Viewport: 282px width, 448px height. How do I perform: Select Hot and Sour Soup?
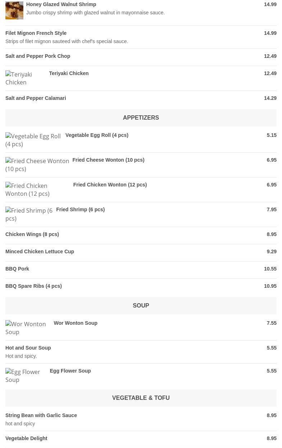click(x=28, y=348)
